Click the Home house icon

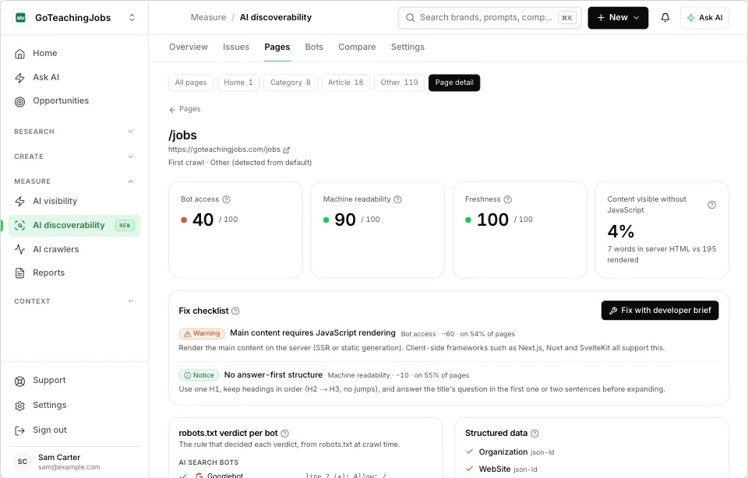pos(19,54)
